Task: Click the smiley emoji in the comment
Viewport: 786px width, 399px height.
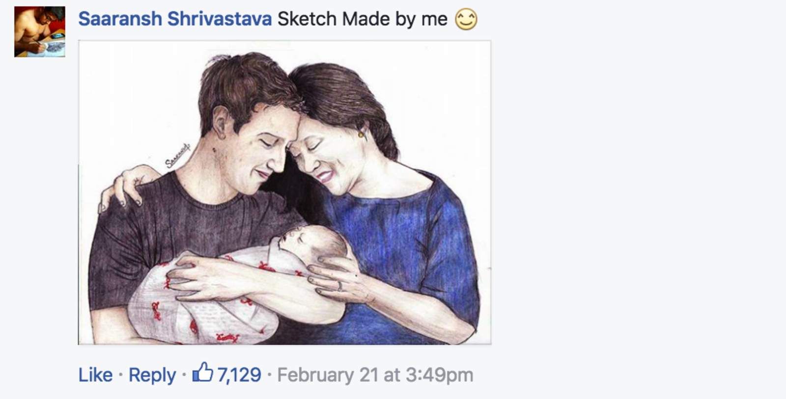Action: pos(466,20)
